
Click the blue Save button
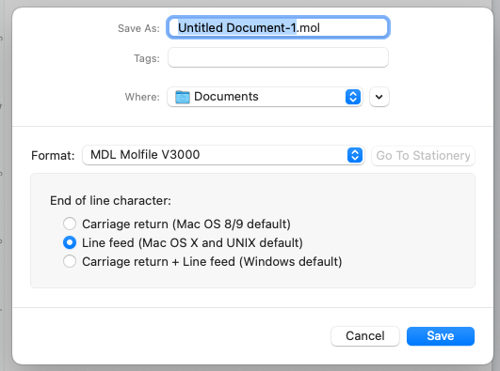coord(441,336)
